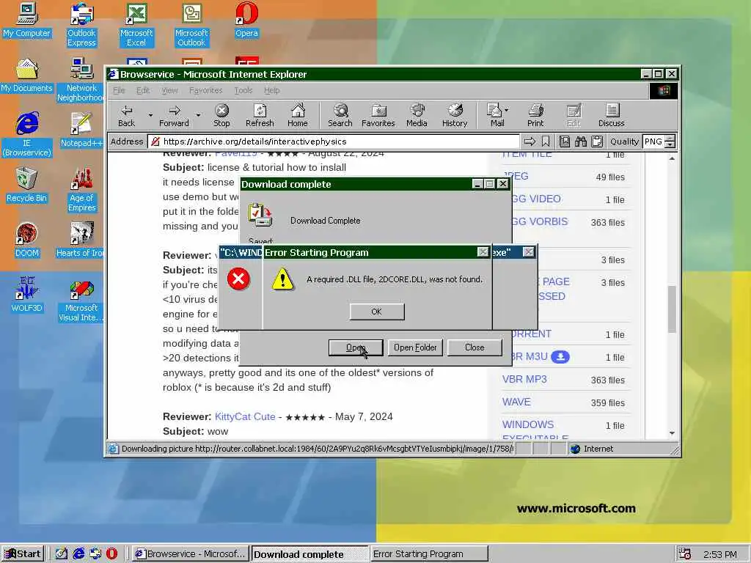The image size is (751, 563).
Task: Click the Go arrow next to address bar
Action: [x=530, y=141]
